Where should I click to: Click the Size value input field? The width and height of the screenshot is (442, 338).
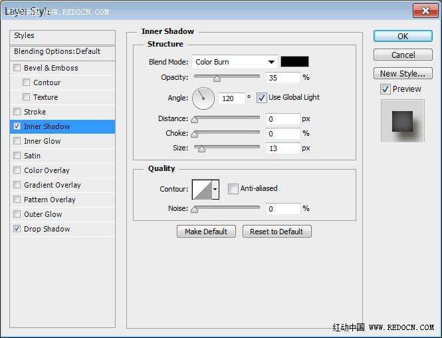pyautogui.click(x=282, y=148)
